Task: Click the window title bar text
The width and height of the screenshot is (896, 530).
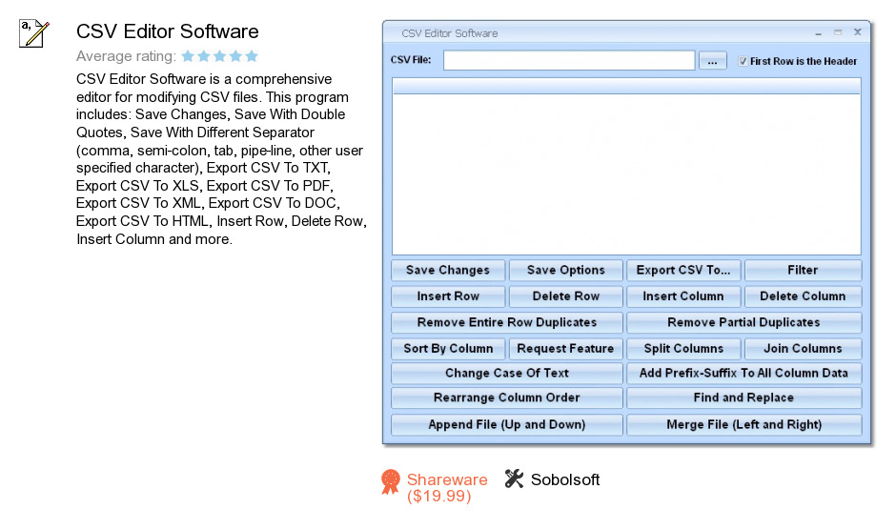Action: pos(450,33)
